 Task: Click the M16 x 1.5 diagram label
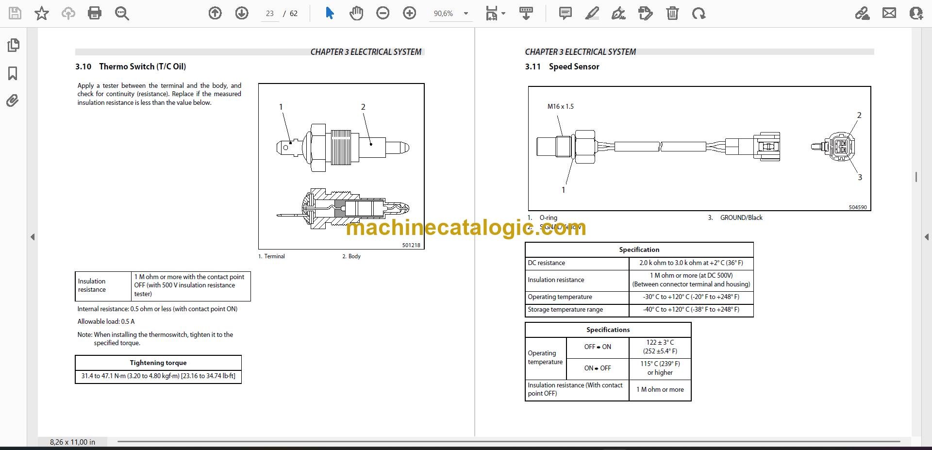coord(561,106)
